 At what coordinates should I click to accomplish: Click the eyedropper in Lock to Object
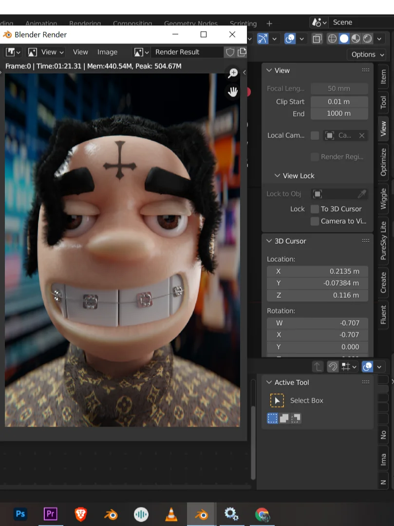click(x=361, y=194)
